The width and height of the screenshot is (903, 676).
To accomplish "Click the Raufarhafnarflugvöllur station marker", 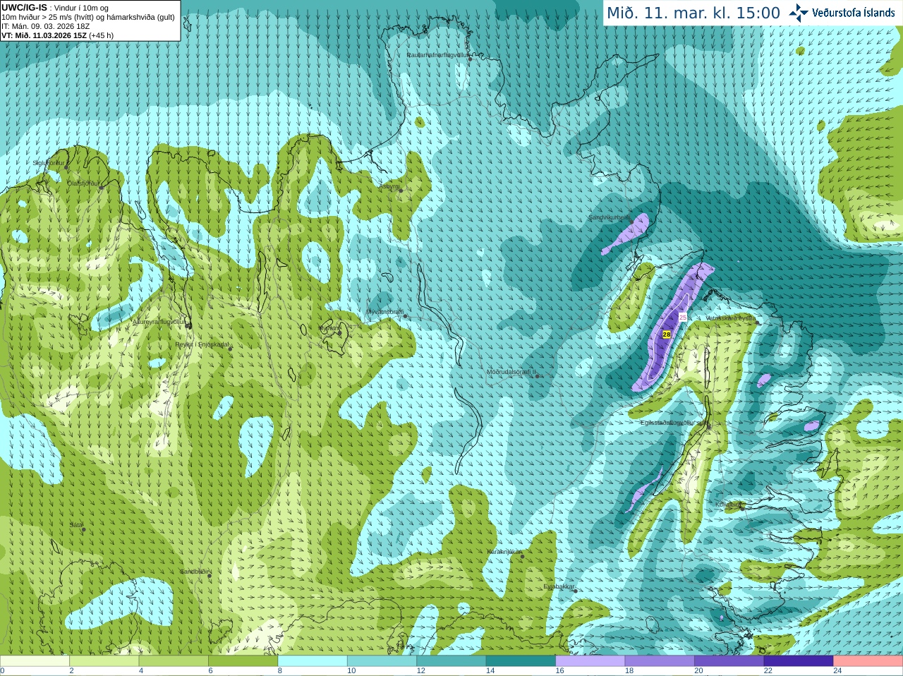I will click(470, 59).
